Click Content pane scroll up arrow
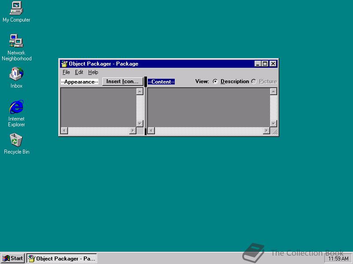Screen dimensions: 353x264 274,92
